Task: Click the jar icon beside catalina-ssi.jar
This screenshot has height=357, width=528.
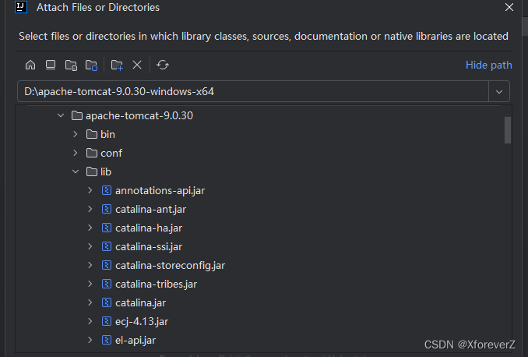Action: tap(107, 247)
